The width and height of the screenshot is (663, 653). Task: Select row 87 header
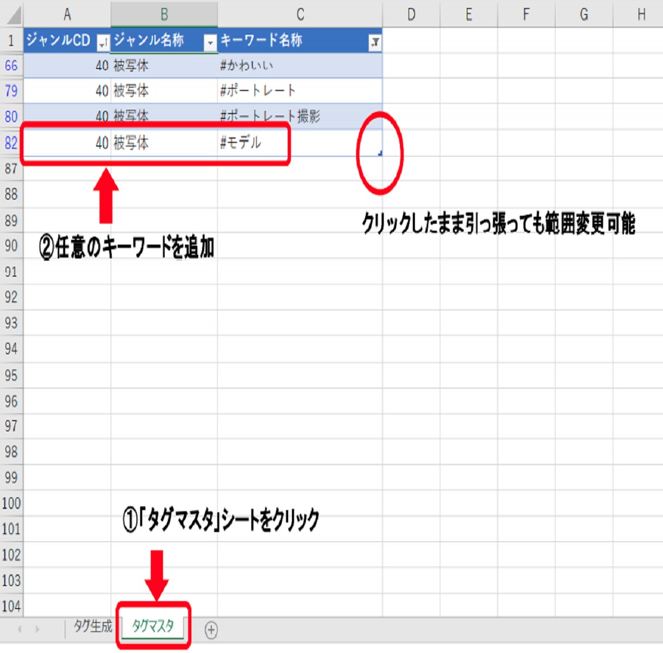(x=11, y=169)
